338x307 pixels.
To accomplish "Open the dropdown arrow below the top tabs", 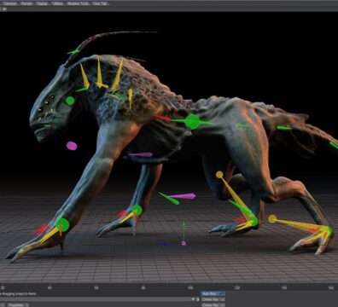I will coord(4,9).
